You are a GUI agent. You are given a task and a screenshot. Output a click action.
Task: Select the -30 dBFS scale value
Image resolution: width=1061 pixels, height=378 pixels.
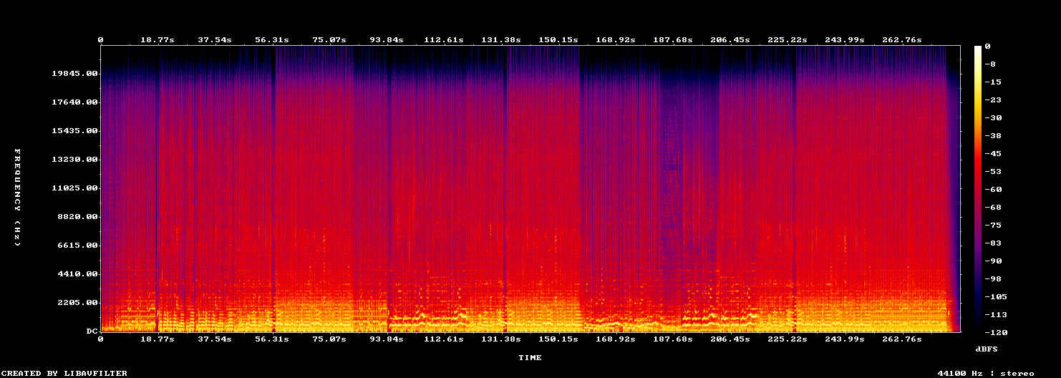pos(993,118)
